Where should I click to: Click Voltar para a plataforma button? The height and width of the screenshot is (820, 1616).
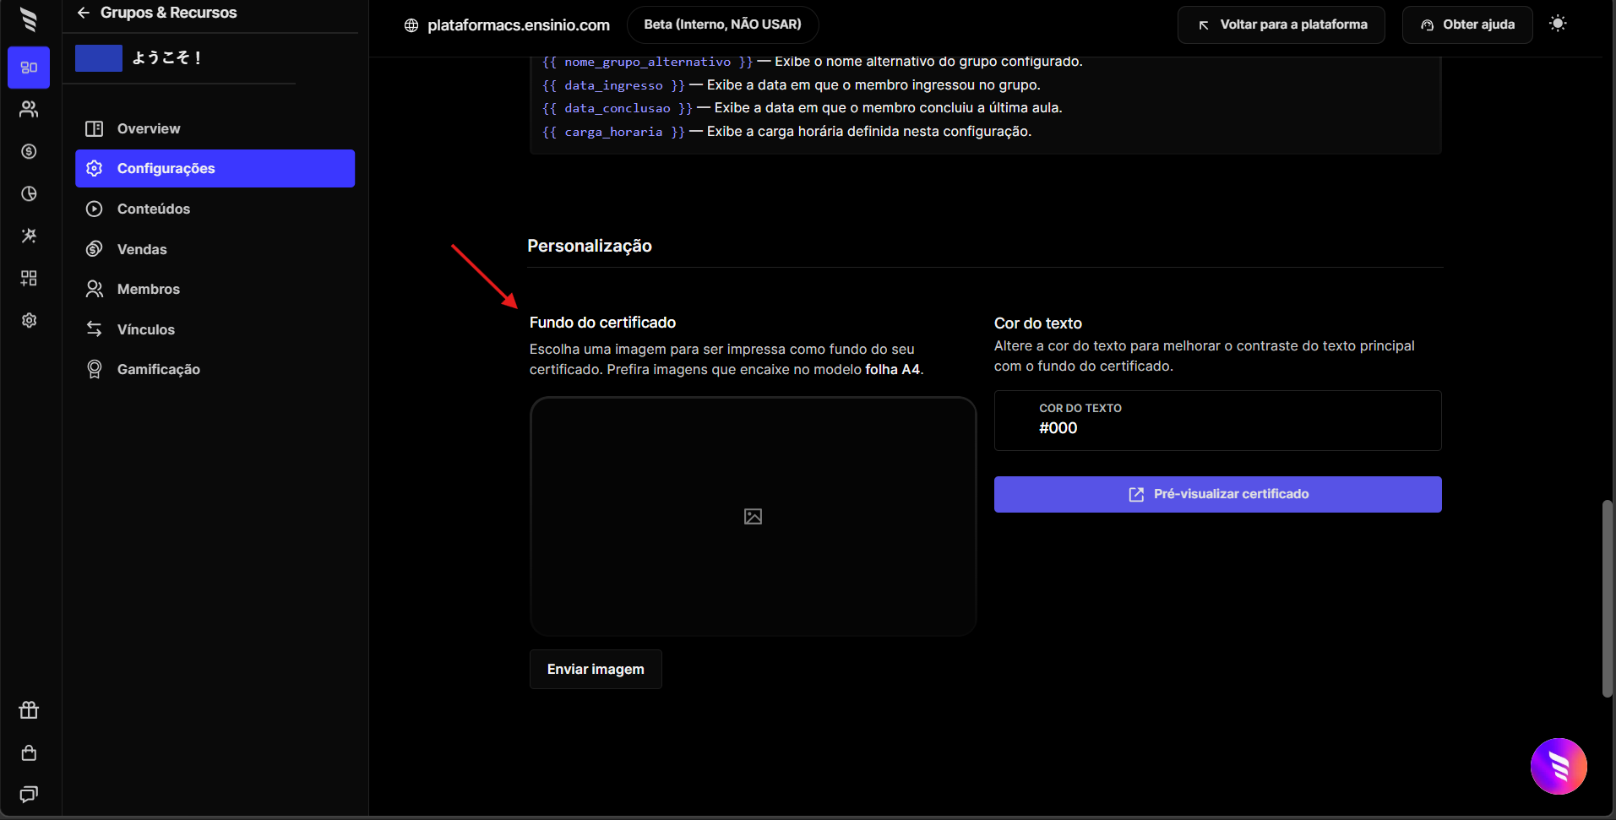coord(1281,24)
